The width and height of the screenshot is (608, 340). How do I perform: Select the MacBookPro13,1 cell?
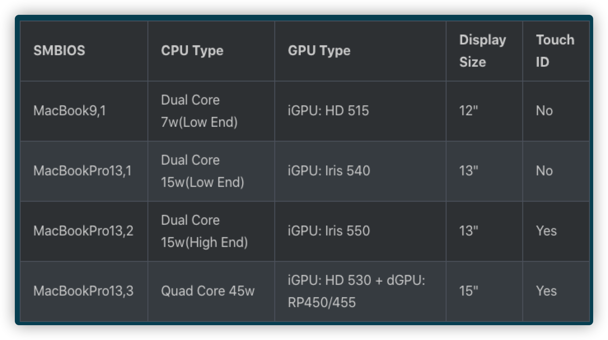82,171
